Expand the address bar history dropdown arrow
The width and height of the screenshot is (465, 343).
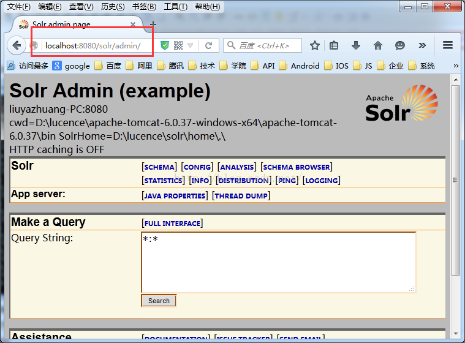[x=190, y=46]
